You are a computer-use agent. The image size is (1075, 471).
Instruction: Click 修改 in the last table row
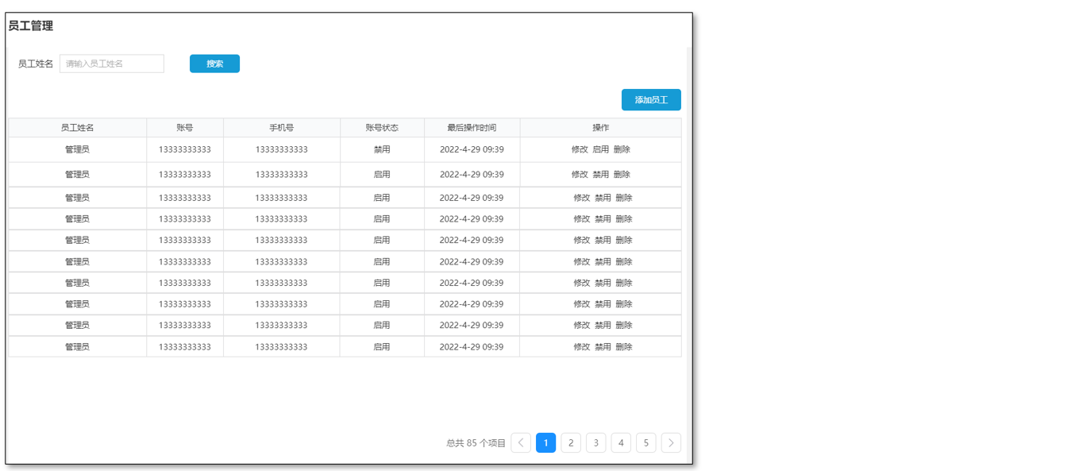pyautogui.click(x=582, y=347)
